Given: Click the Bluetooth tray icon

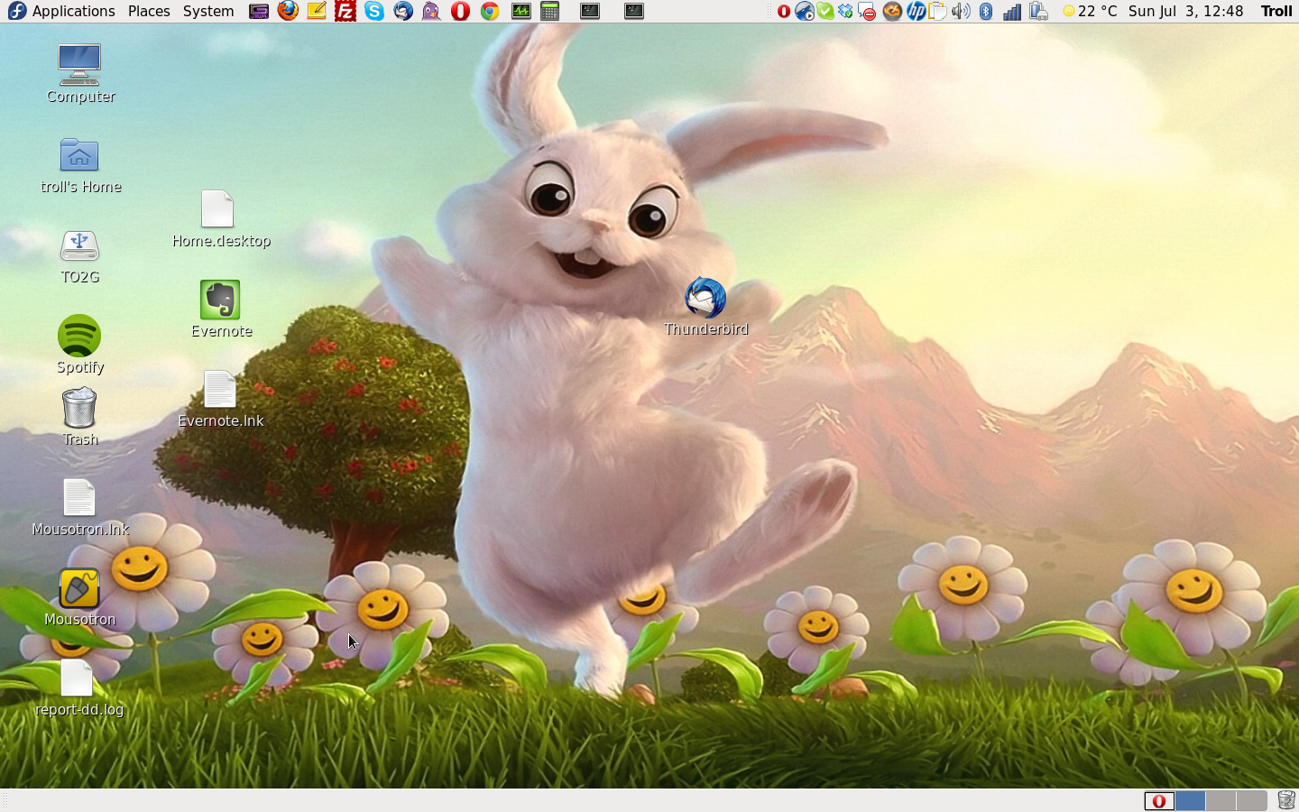Looking at the screenshot, I should [986, 11].
